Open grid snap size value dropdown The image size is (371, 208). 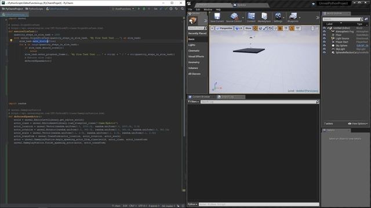pyautogui.click(x=286, y=28)
